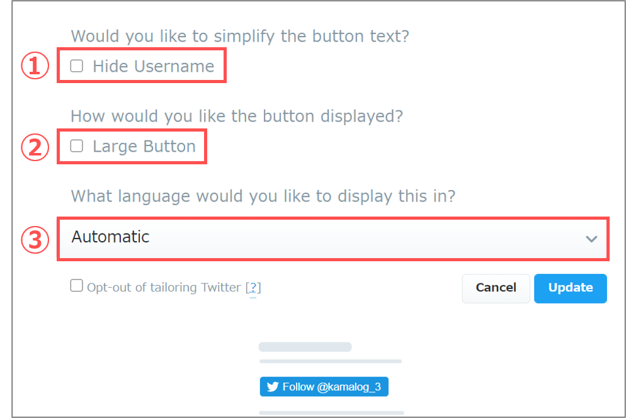Tick the Hide Username checkbox
The image size is (626, 418).
pos(77,65)
